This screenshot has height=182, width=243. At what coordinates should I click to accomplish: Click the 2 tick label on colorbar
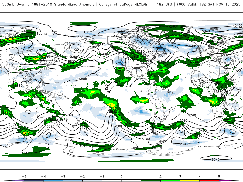click(x=160, y=177)
